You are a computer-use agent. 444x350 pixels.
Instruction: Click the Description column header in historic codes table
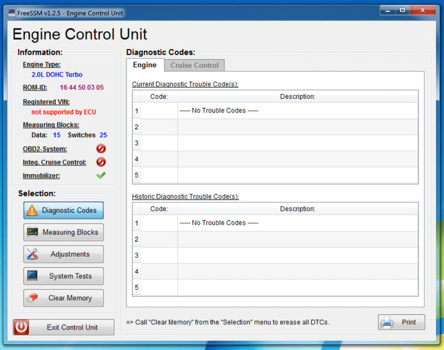pos(297,209)
